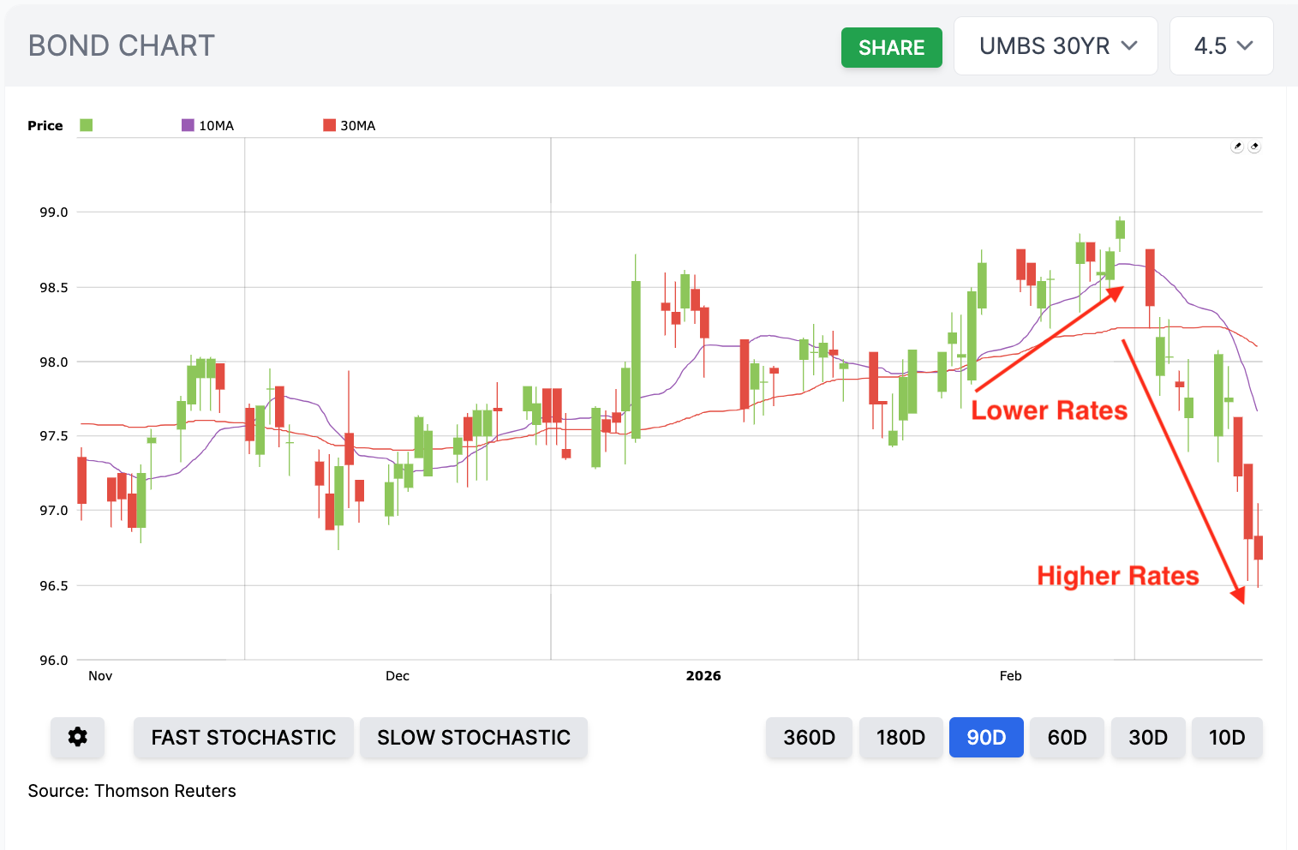This screenshot has width=1298, height=850.
Task: Enable the SLOW STOCHASTIC indicator
Action: 474,737
